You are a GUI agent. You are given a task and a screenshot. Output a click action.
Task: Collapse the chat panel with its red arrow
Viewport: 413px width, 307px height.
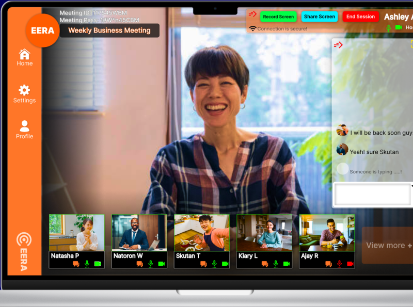point(339,45)
